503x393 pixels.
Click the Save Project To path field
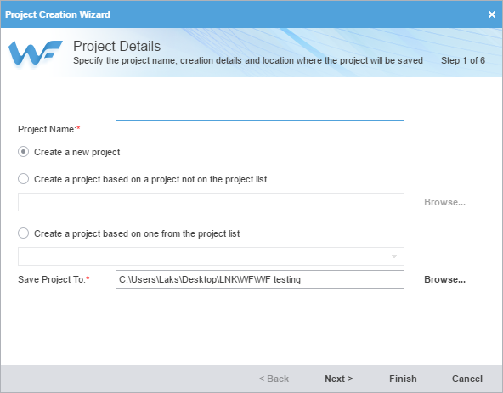pos(259,279)
